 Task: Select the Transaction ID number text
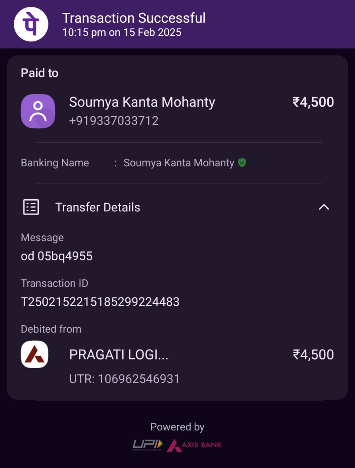100,302
